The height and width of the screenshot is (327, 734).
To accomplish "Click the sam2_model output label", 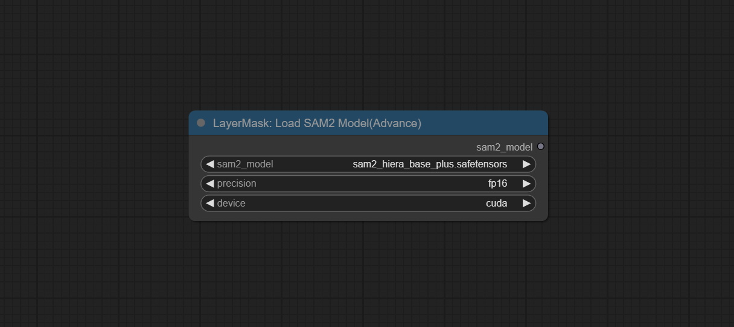I will [504, 147].
